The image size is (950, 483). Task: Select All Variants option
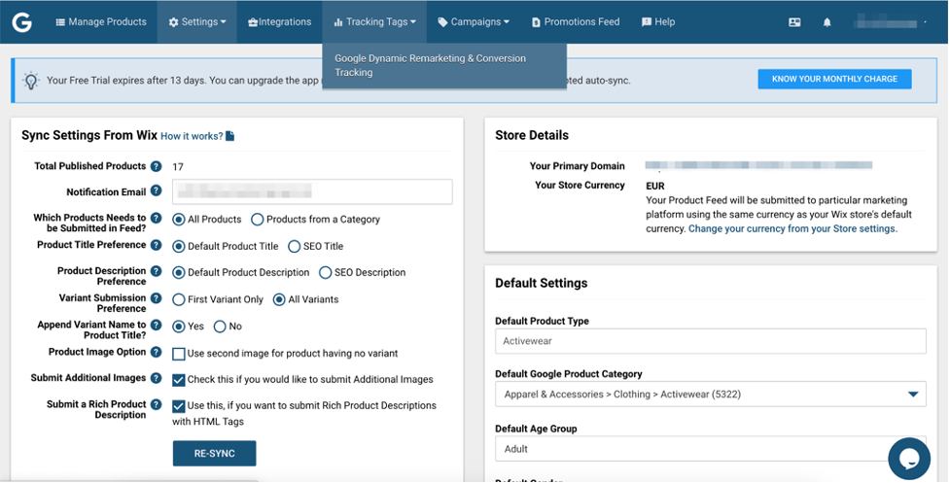[279, 299]
